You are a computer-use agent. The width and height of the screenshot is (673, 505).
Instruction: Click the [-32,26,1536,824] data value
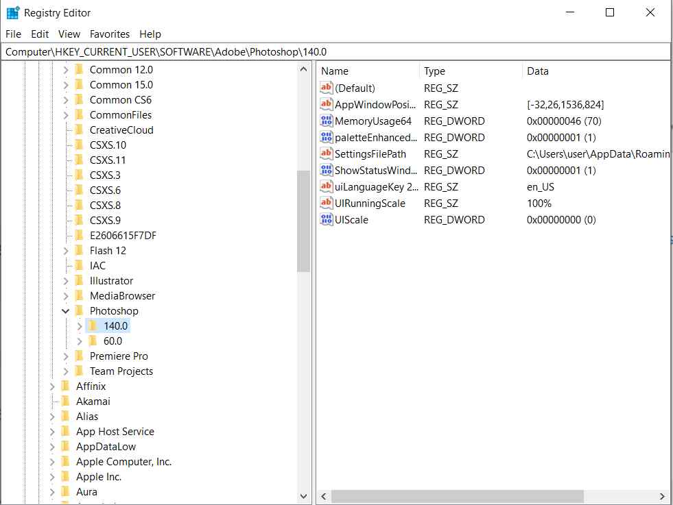565,105
